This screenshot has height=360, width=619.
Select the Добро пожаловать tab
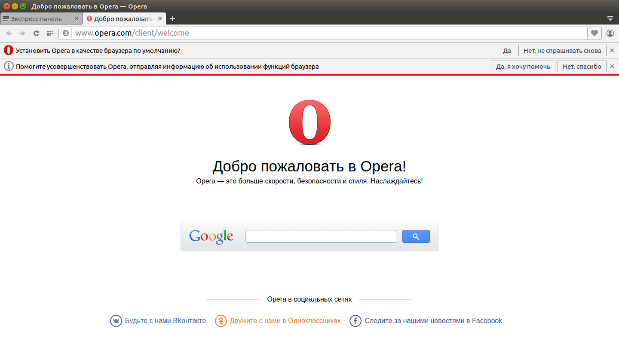coord(120,18)
